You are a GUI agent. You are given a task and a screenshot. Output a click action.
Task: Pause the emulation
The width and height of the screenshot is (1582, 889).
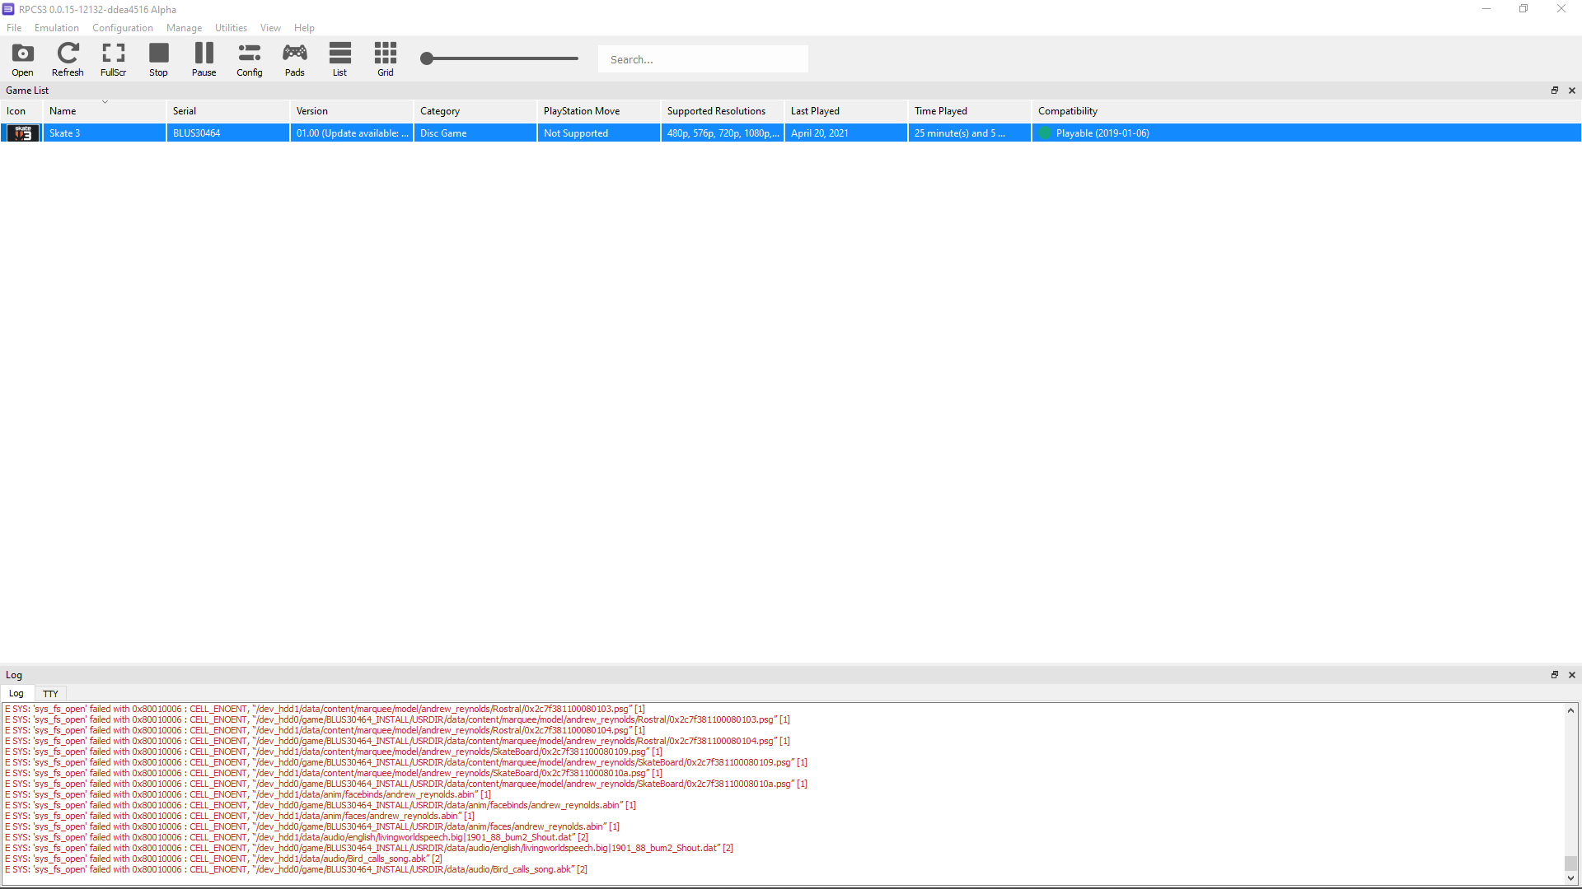pyautogui.click(x=204, y=58)
